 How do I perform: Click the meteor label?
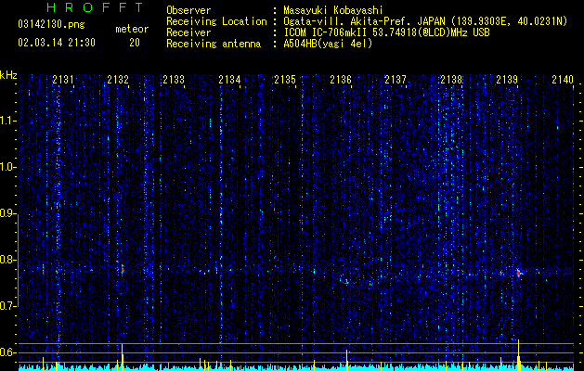pyautogui.click(x=132, y=29)
